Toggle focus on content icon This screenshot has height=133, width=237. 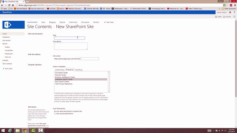click(234, 17)
